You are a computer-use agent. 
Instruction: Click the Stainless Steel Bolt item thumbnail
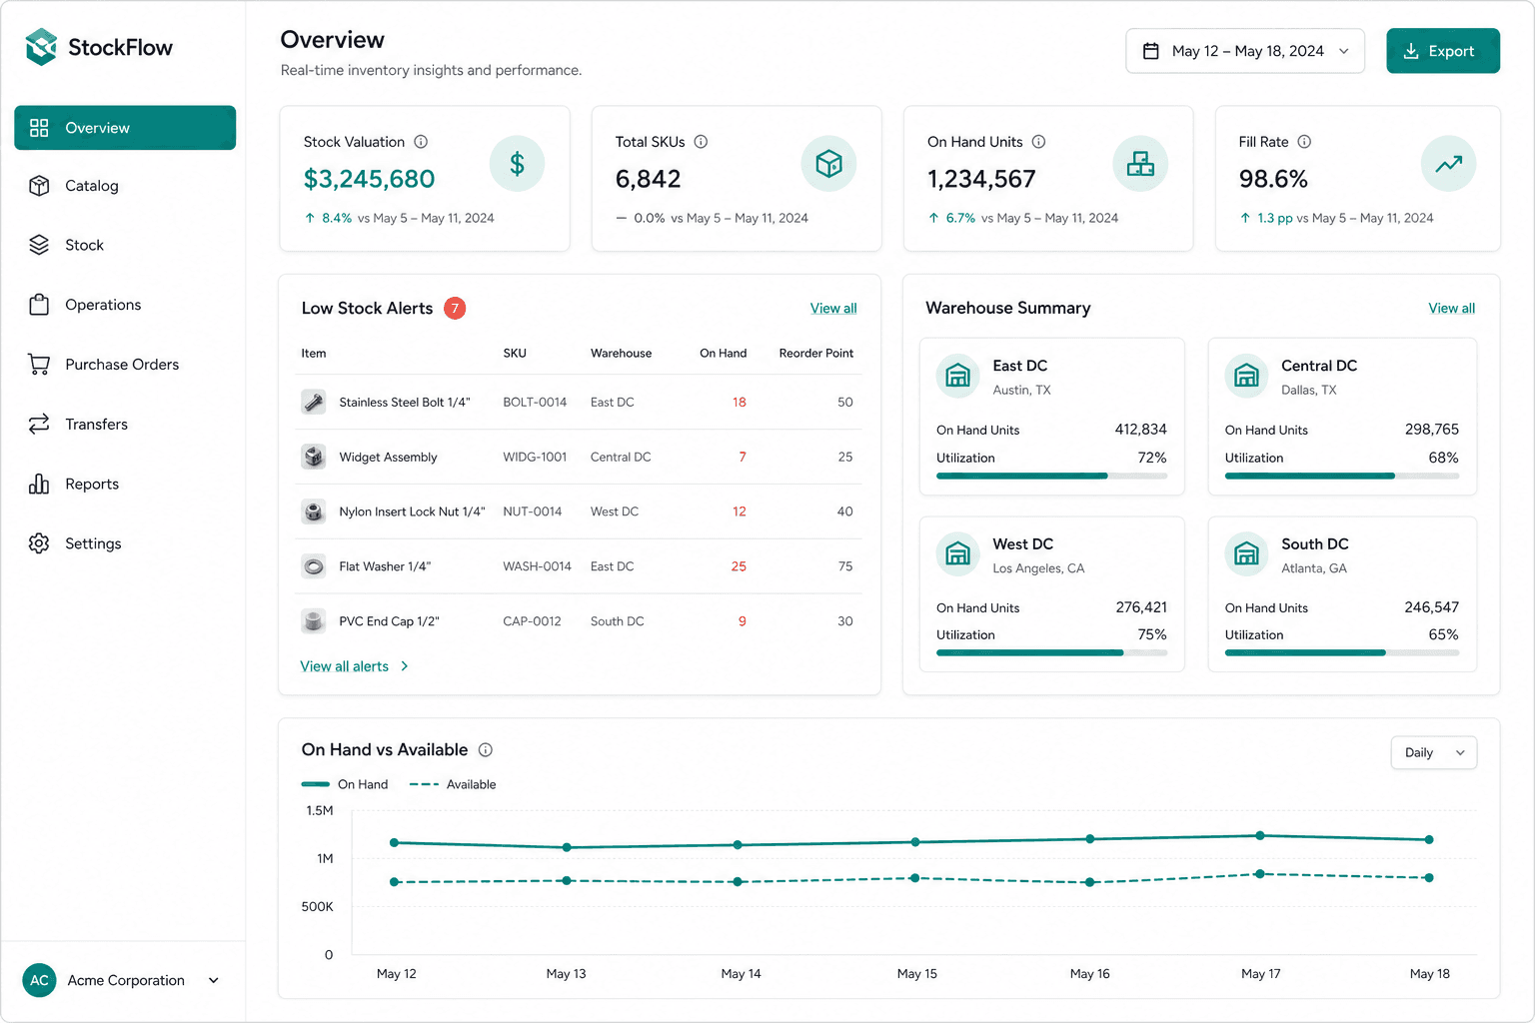point(314,403)
